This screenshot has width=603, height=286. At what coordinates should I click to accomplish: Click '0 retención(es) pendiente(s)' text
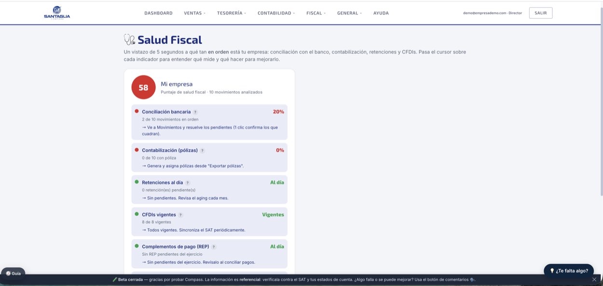pyautogui.click(x=168, y=190)
